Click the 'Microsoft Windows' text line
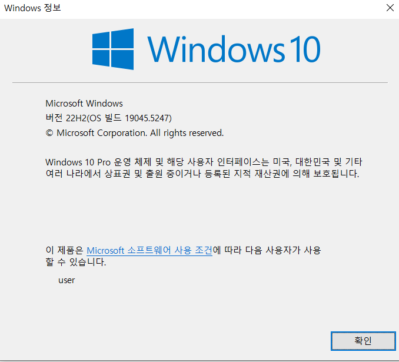 coord(84,104)
